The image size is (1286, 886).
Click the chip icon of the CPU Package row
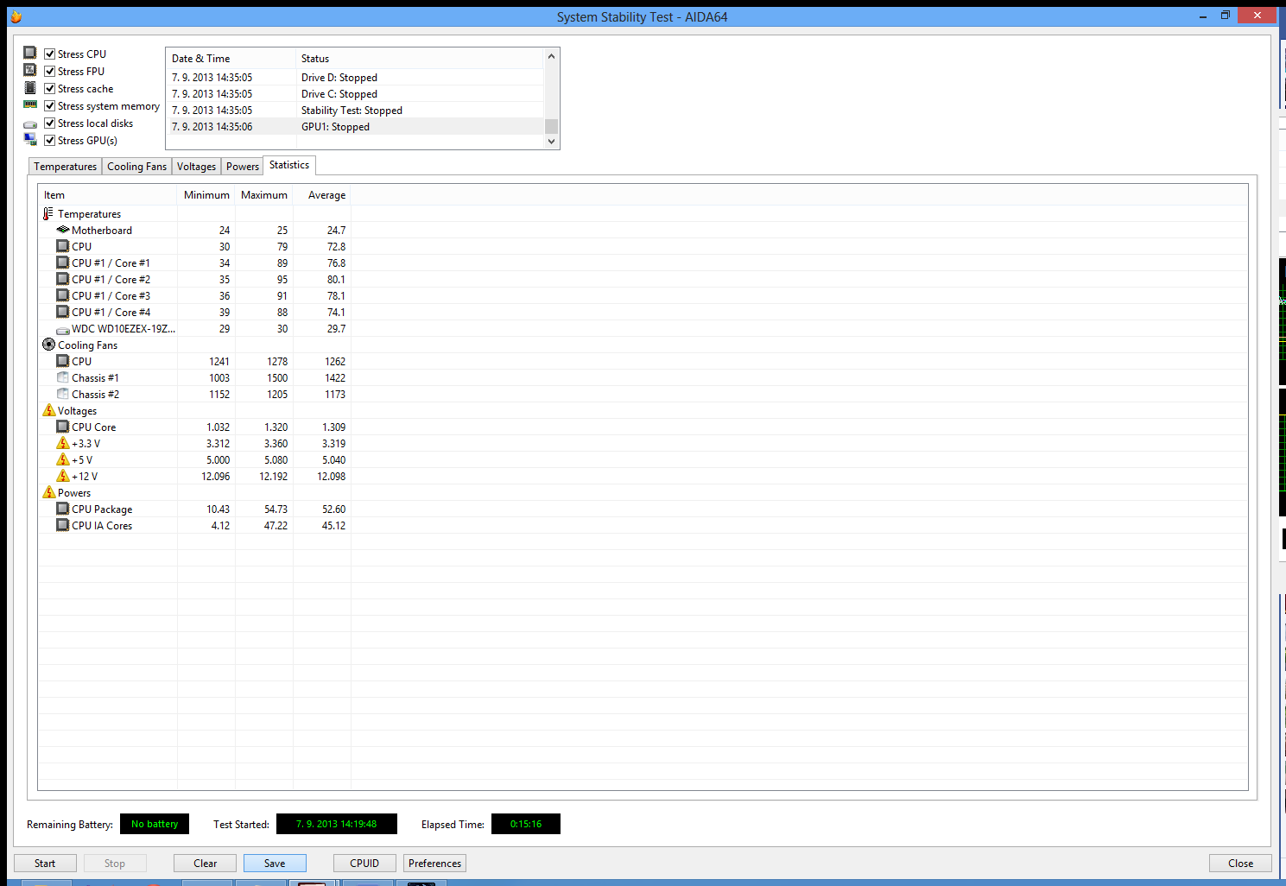click(63, 509)
